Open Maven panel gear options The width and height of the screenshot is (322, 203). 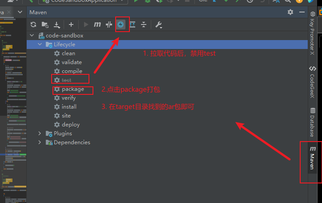pyautogui.click(x=290, y=12)
